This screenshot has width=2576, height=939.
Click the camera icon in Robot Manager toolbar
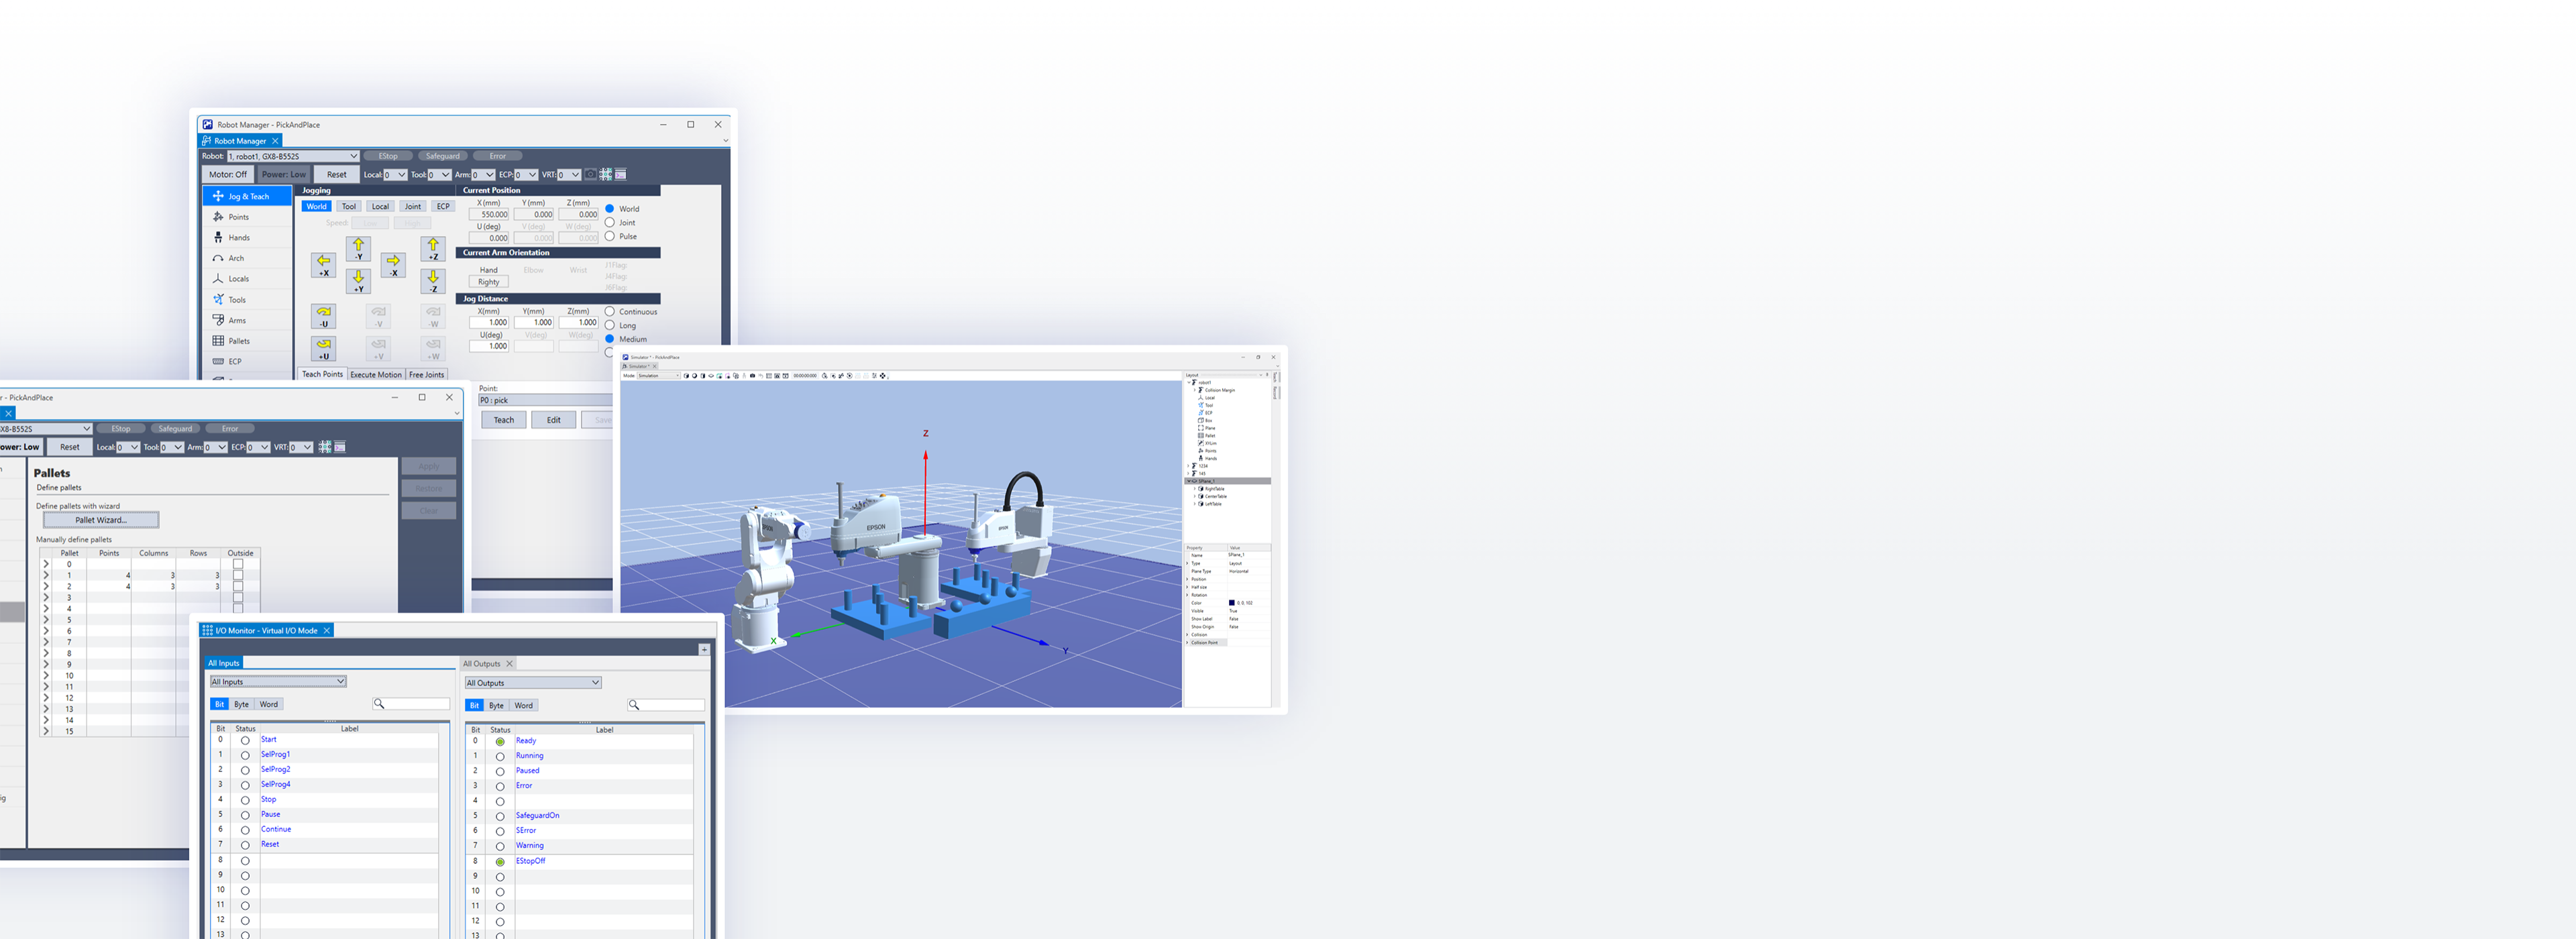(590, 174)
